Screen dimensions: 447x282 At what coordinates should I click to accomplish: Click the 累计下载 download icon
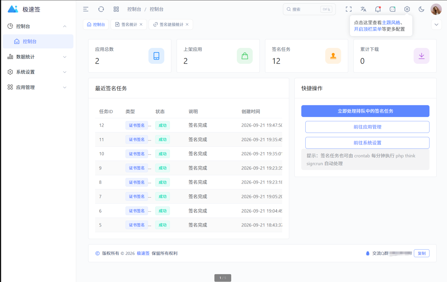[x=422, y=56]
